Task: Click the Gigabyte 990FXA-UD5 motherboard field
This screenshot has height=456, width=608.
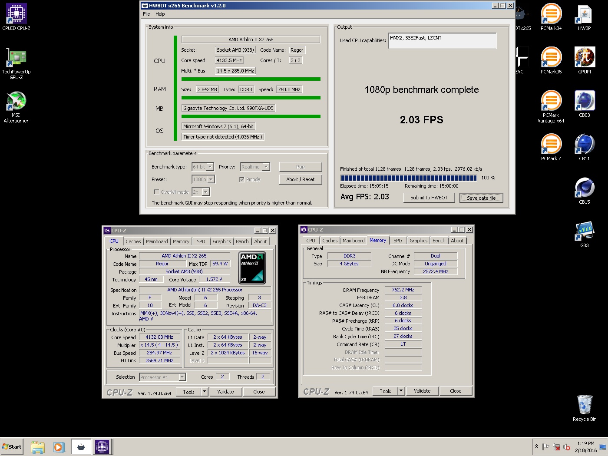Action: point(228,108)
